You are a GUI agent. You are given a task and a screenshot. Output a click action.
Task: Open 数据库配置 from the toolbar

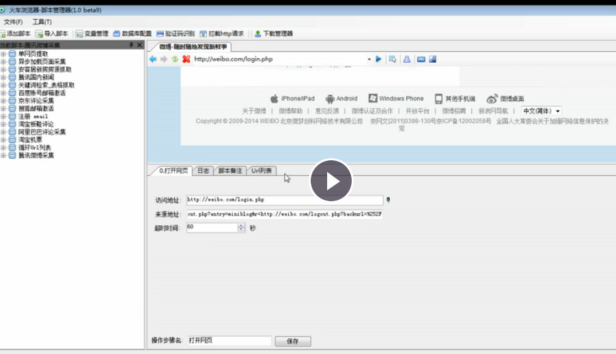click(132, 33)
